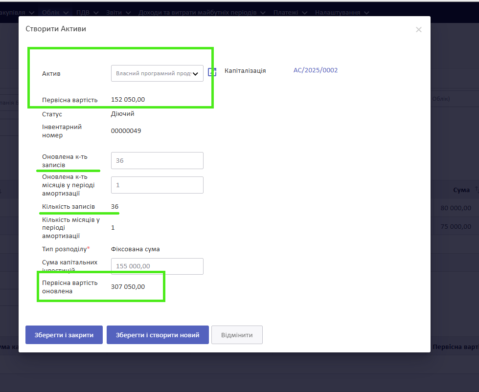Open the ПДВ menu in the background
Viewport: 479px width, 392px height.
[x=88, y=13]
